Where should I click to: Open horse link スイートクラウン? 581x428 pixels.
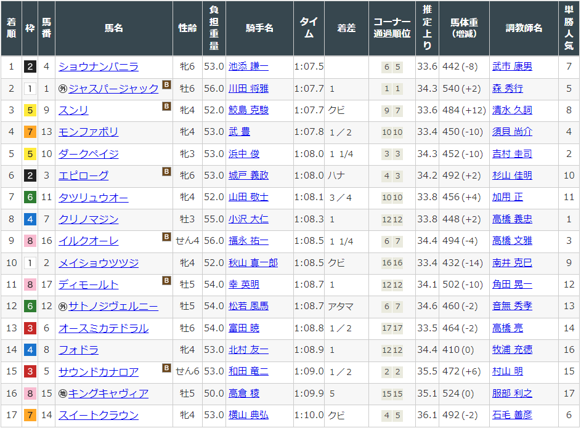tap(99, 415)
